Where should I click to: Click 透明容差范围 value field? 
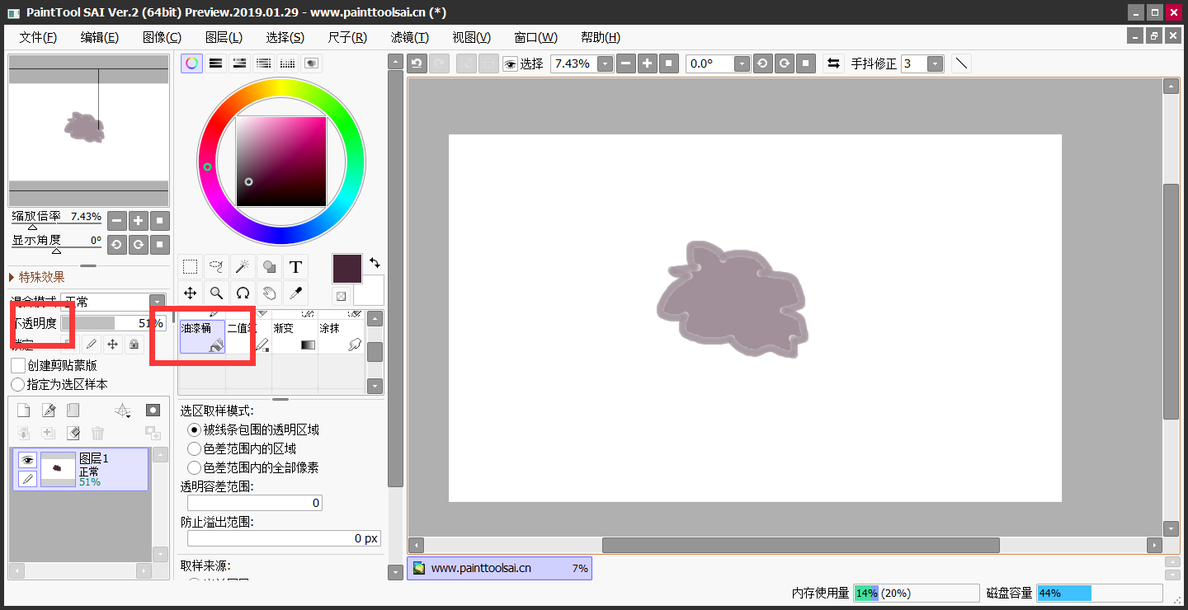click(x=255, y=503)
